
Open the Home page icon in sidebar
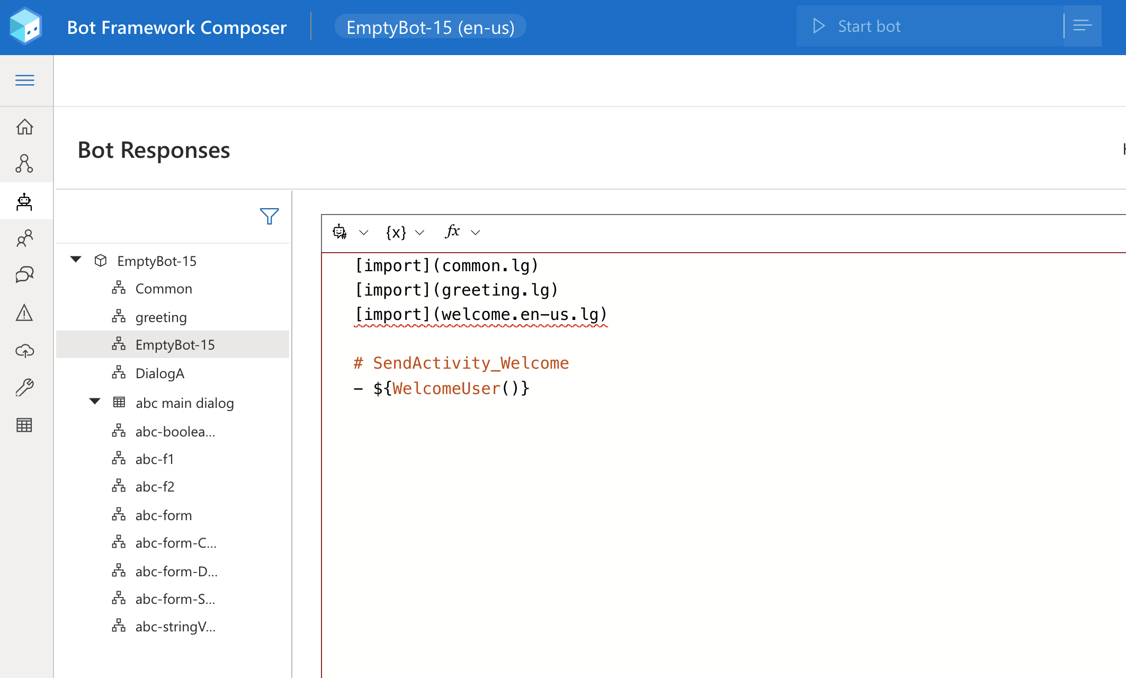[24, 127]
